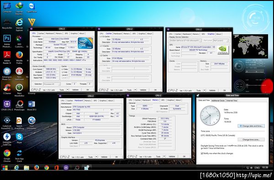Launch Nero StartSmart desktop icon
This screenshot has width=274, height=180.
tap(19, 74)
